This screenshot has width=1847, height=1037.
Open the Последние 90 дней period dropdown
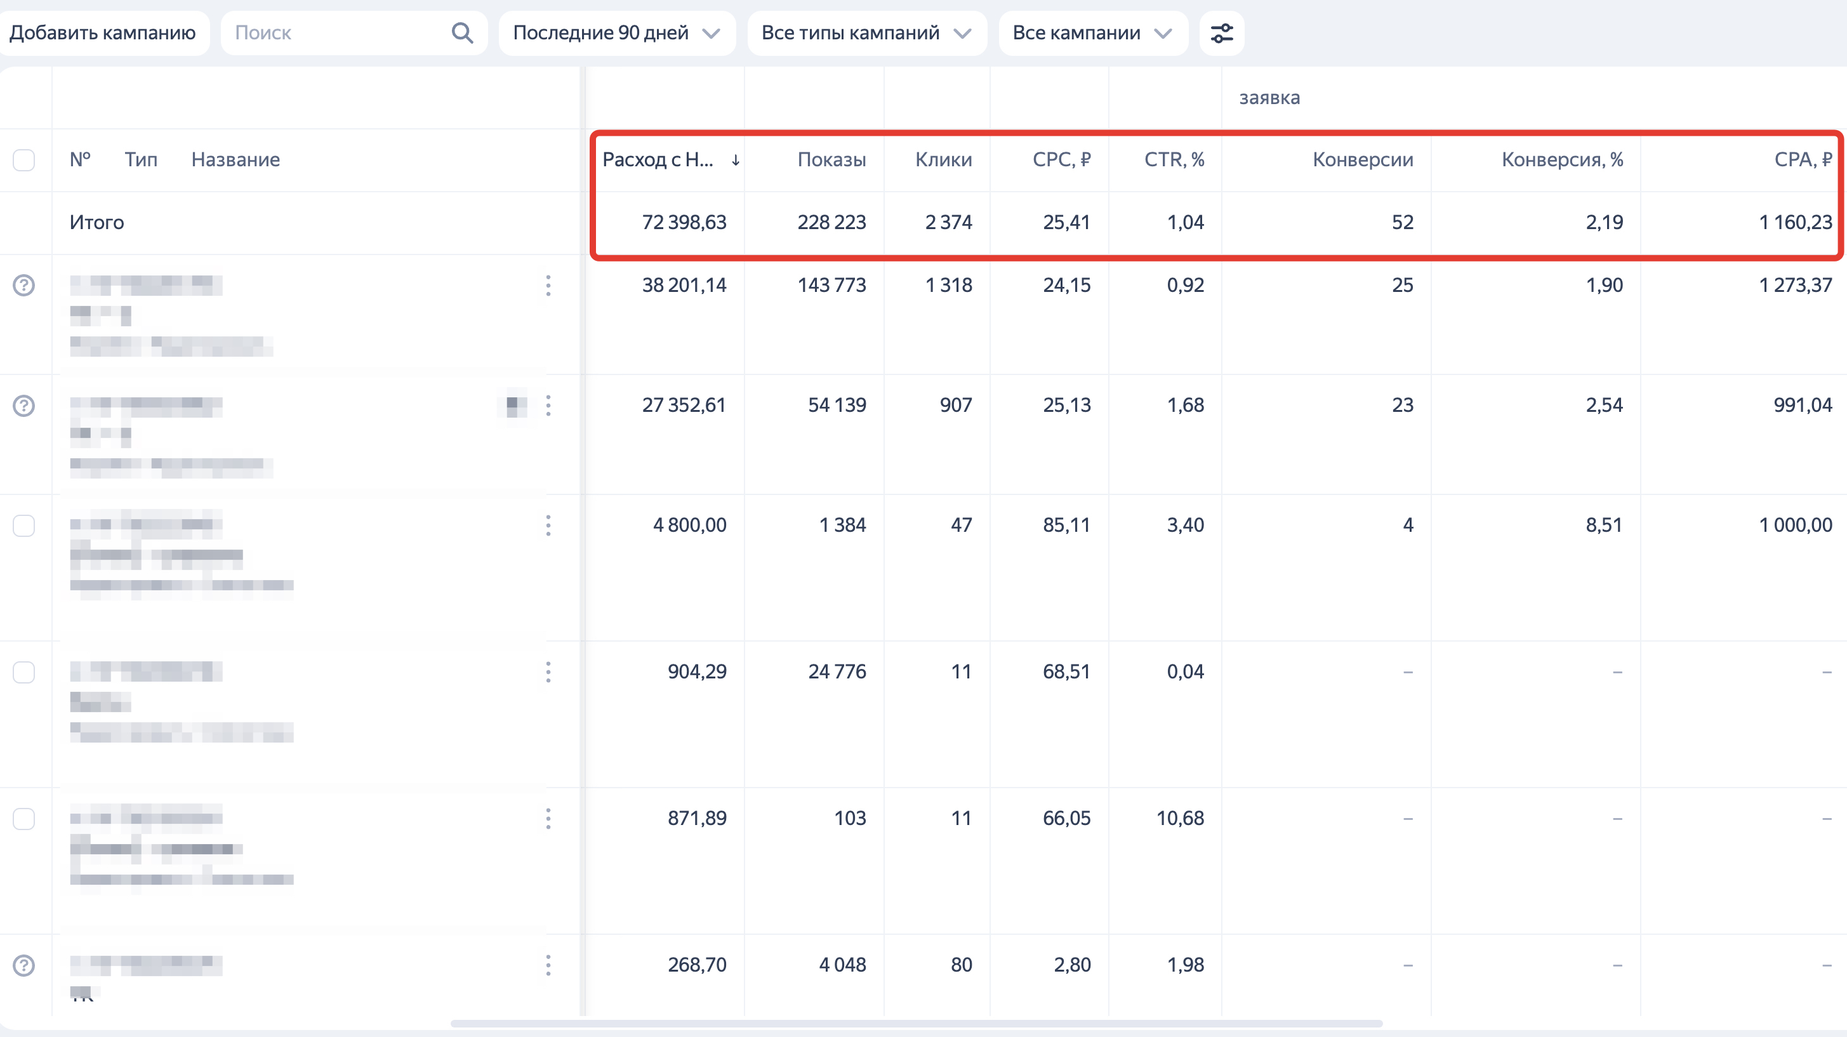coord(617,33)
